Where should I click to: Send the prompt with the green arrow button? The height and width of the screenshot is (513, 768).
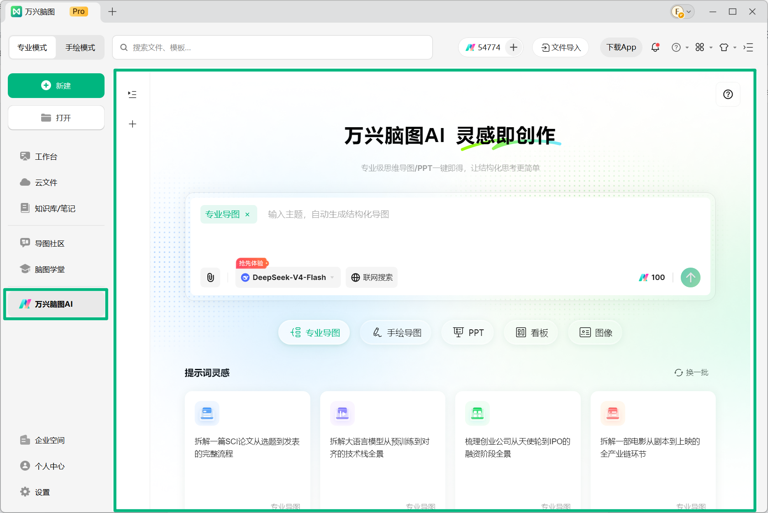(x=691, y=277)
